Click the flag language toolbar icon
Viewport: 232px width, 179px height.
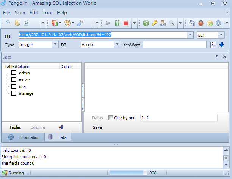[x=55, y=23]
